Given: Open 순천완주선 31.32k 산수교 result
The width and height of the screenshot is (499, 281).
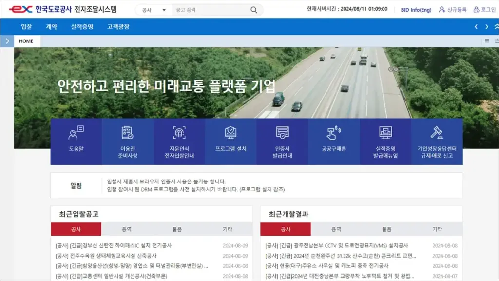Looking at the screenshot, I should click(x=341, y=256).
